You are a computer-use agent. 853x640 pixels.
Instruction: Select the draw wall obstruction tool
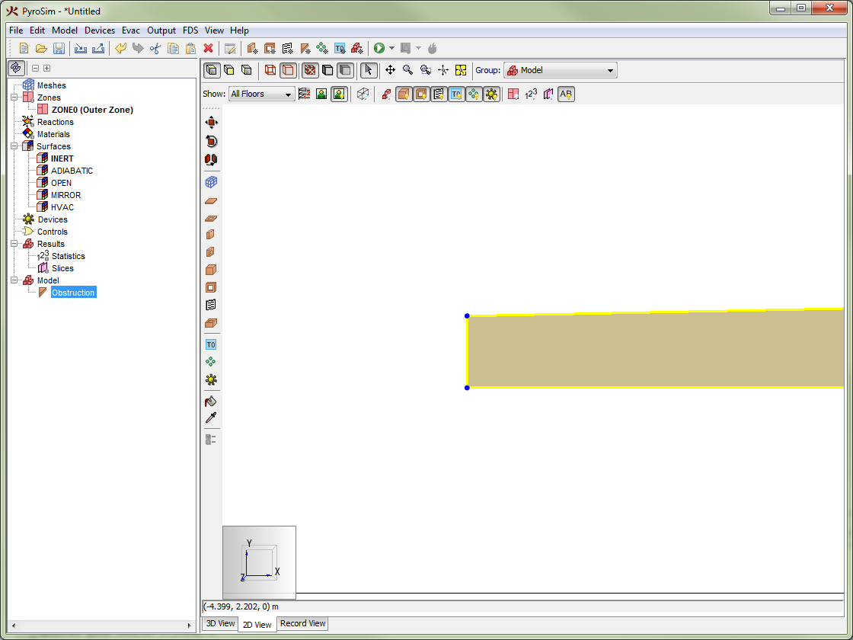(211, 235)
